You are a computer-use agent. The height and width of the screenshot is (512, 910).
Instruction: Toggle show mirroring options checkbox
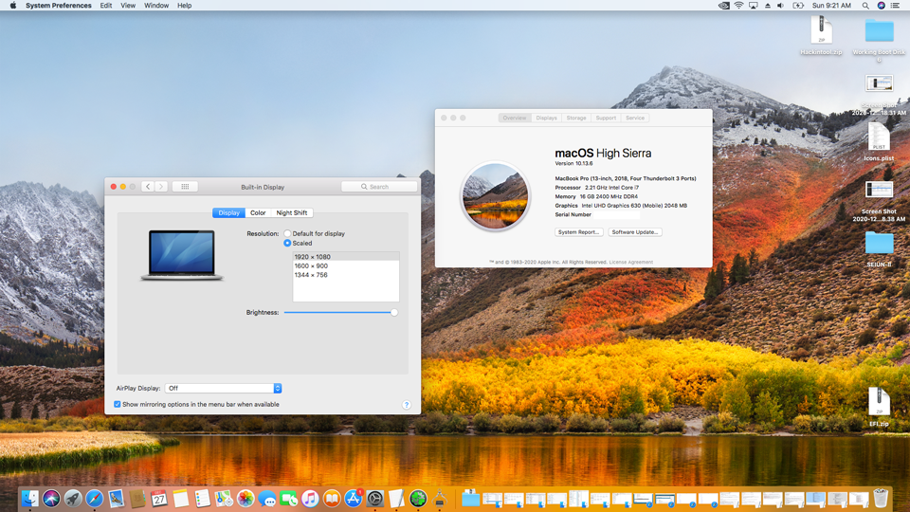click(x=118, y=404)
